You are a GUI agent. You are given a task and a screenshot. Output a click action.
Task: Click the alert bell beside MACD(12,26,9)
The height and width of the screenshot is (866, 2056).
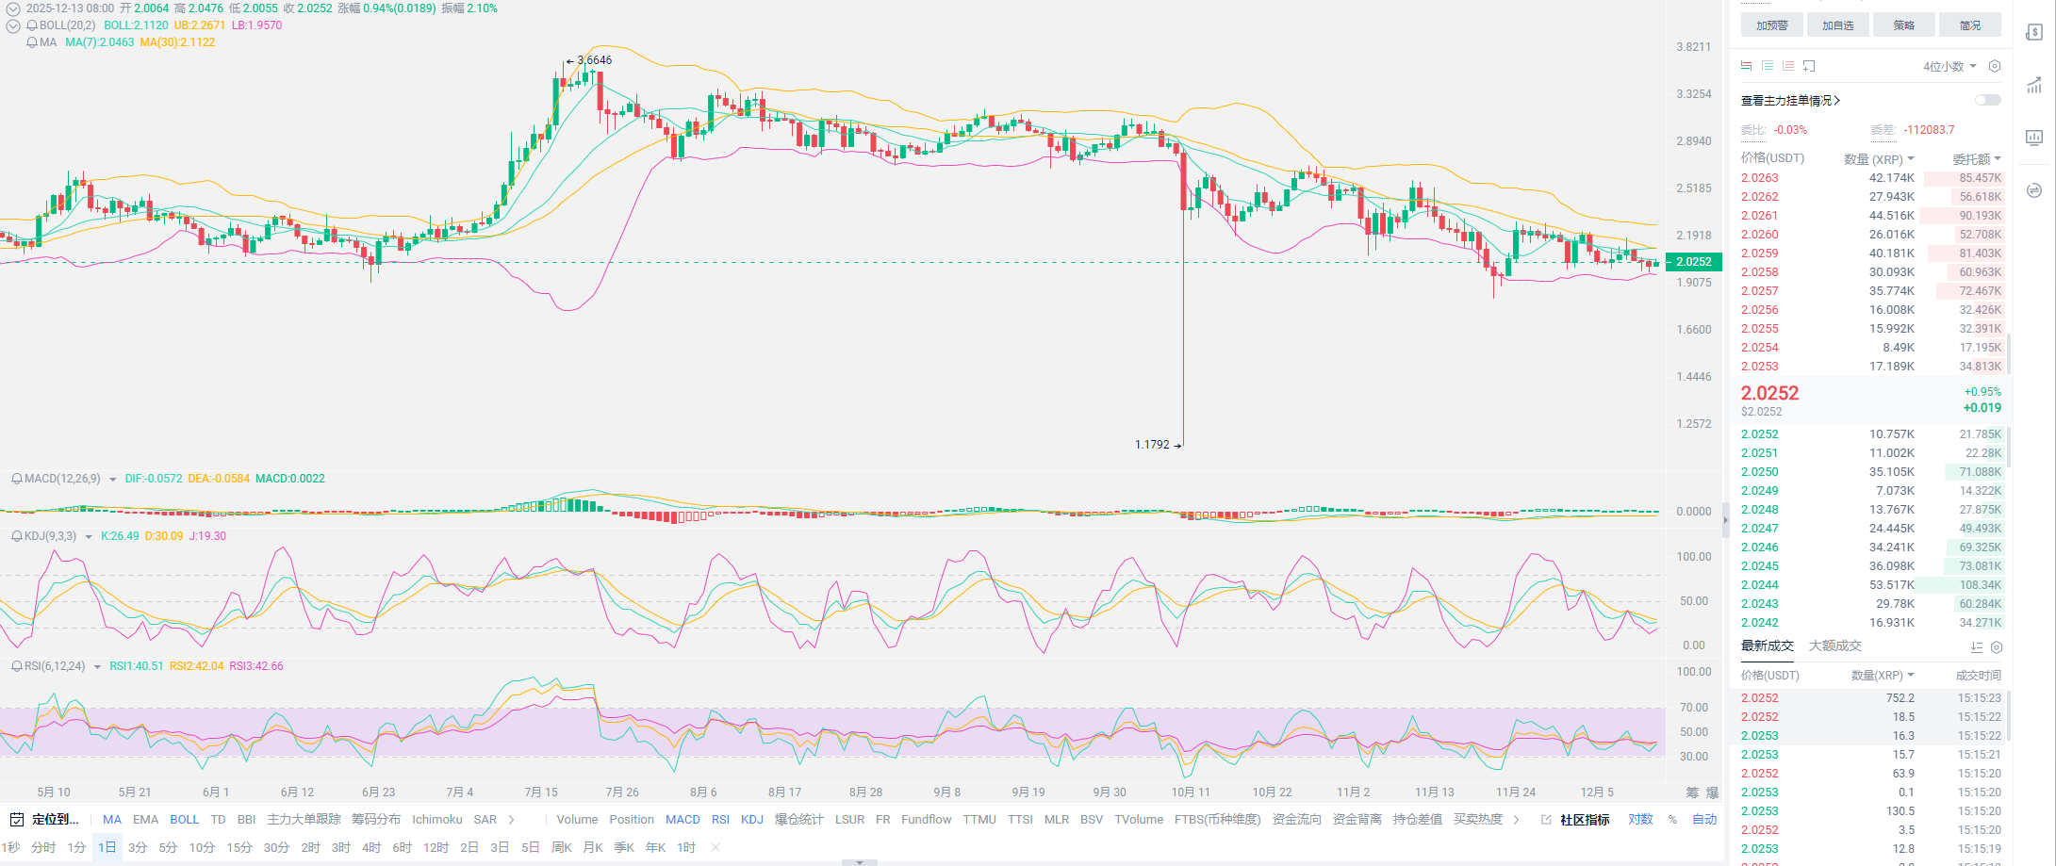pos(16,479)
